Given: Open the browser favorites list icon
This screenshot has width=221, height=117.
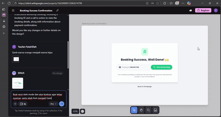Looking at the screenshot, I should click(171, 3).
